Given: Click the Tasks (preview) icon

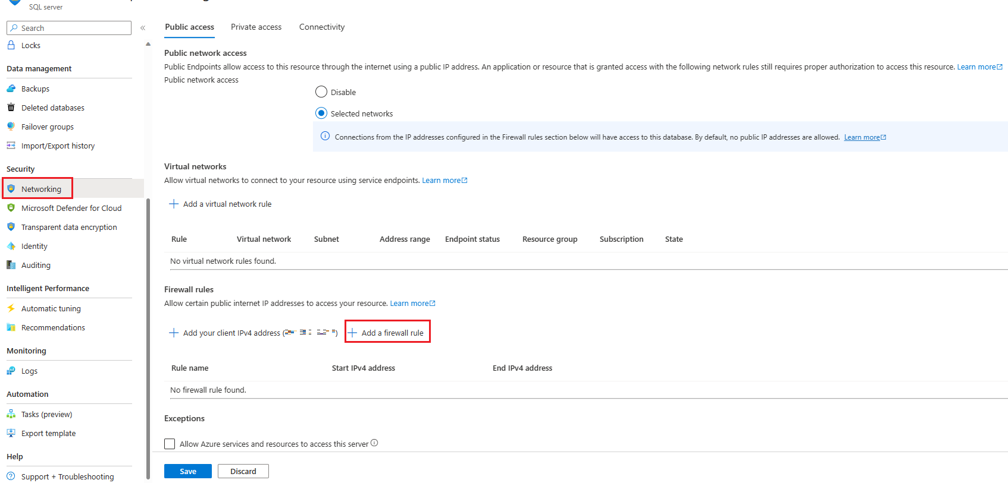Looking at the screenshot, I should pyautogui.click(x=11, y=414).
